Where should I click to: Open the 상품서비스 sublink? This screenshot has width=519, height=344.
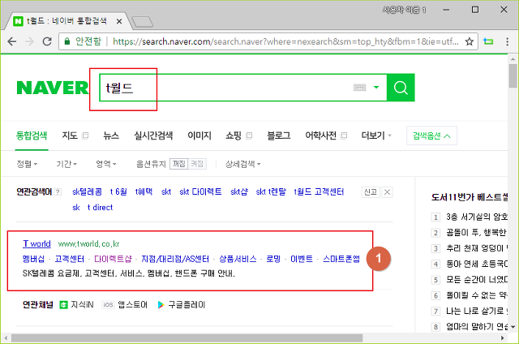[238, 259]
